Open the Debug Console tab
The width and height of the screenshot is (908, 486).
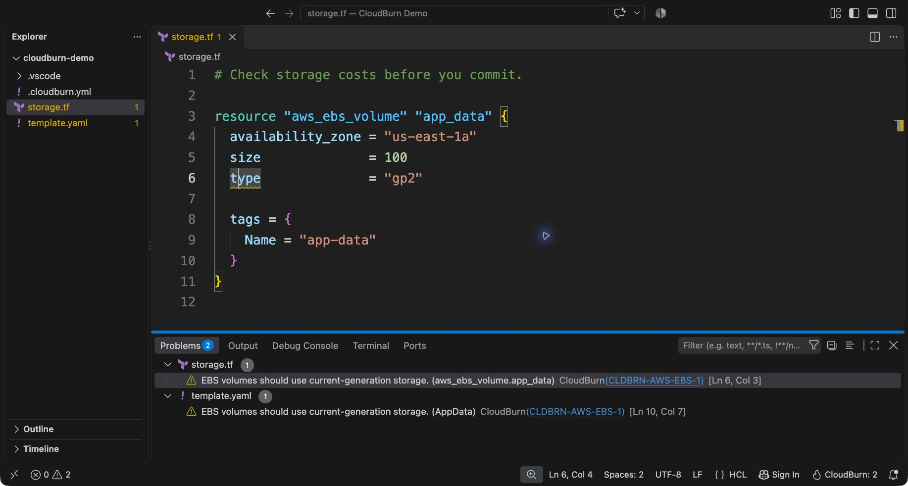coord(305,345)
